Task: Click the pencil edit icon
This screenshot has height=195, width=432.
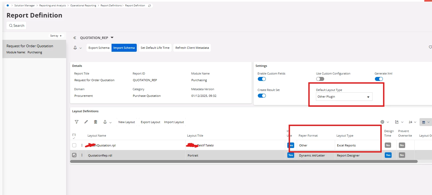Action: [86, 122]
